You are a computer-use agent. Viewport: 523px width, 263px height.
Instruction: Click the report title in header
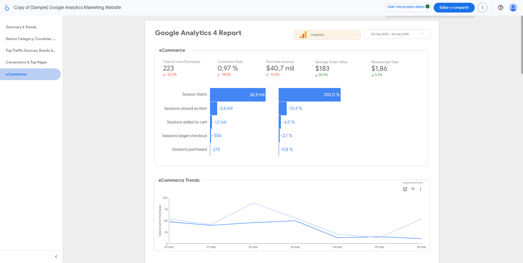click(x=67, y=8)
